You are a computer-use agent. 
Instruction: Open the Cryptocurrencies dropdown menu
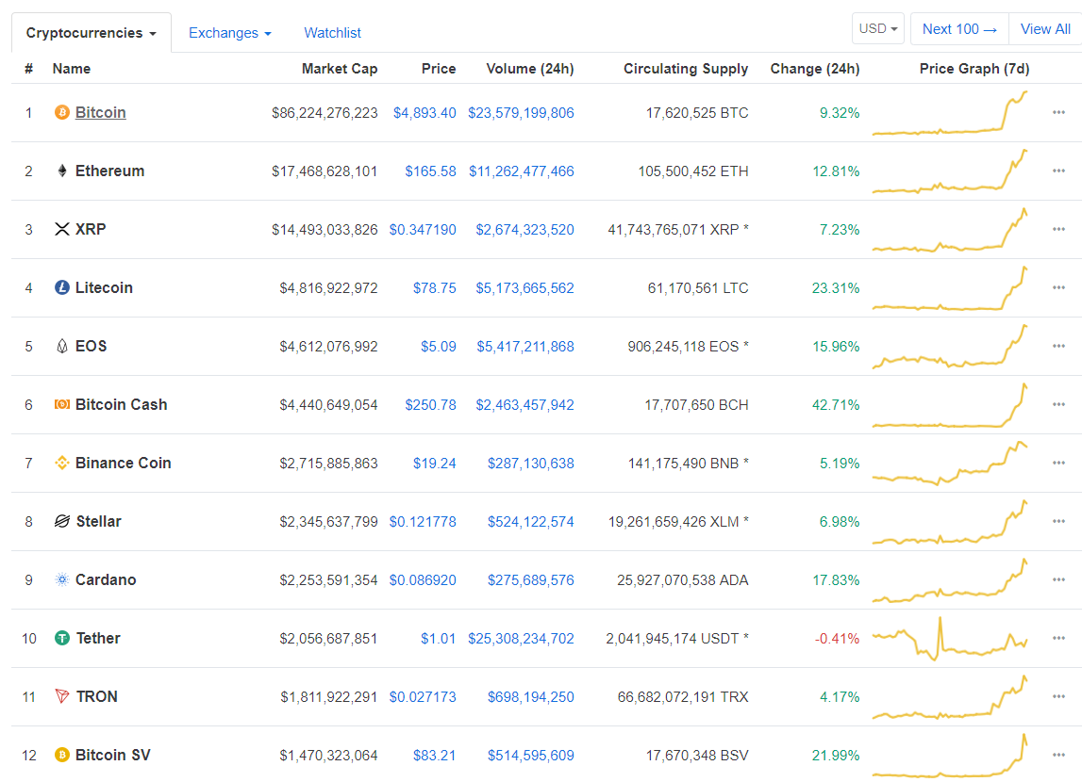click(x=90, y=31)
